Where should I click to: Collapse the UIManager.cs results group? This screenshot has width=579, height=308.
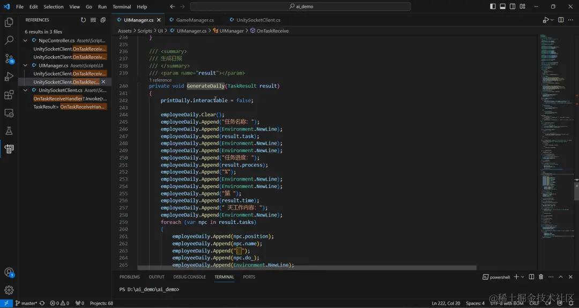pyautogui.click(x=25, y=65)
